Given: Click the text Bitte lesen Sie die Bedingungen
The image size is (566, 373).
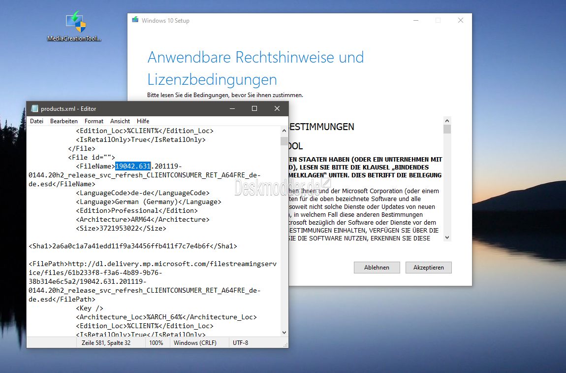Looking at the screenshot, I should pyautogui.click(x=225, y=95).
